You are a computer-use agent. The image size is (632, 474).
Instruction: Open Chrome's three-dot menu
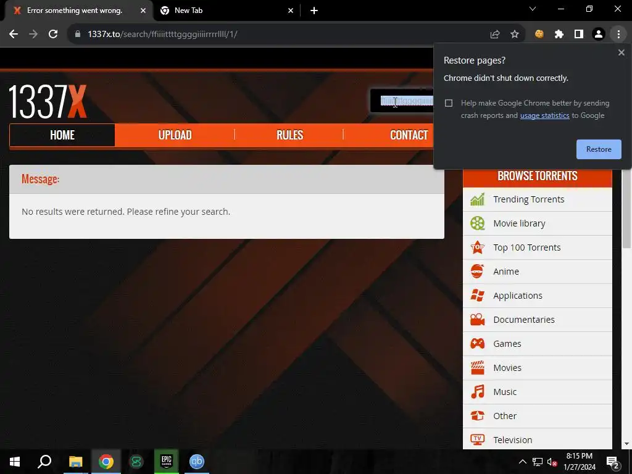[618, 35]
